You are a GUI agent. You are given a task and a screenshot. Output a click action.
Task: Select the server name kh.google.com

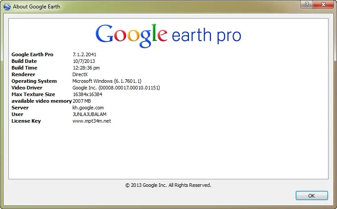(88, 108)
